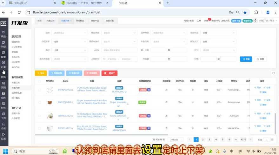Click the code logo icon at sidebar top
The image size is (279, 155).
pyautogui.click(x=3, y=23)
